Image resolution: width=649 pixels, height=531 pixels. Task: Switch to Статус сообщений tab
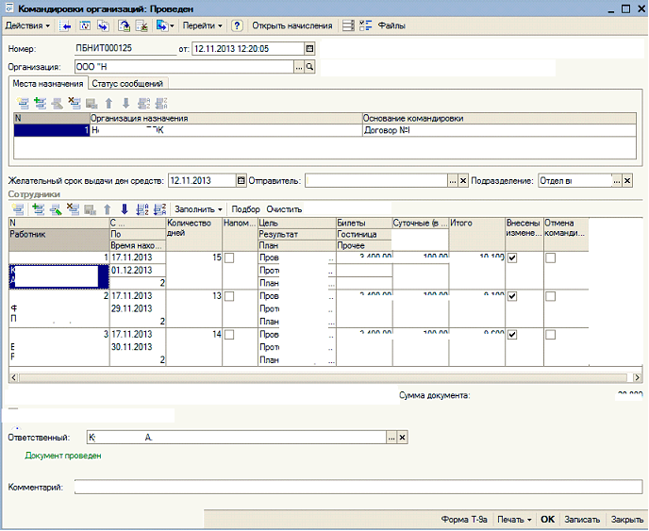click(127, 84)
